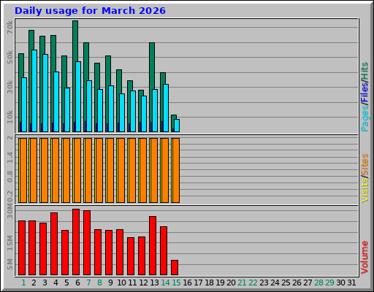Click the '0.8' visits axis label
374x292 pixels.
click(9, 177)
